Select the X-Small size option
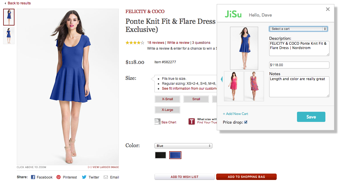This screenshot has height=182, width=339. point(167,99)
